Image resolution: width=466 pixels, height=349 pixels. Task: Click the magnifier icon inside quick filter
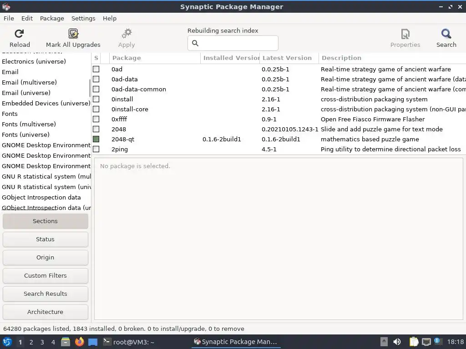coord(195,43)
